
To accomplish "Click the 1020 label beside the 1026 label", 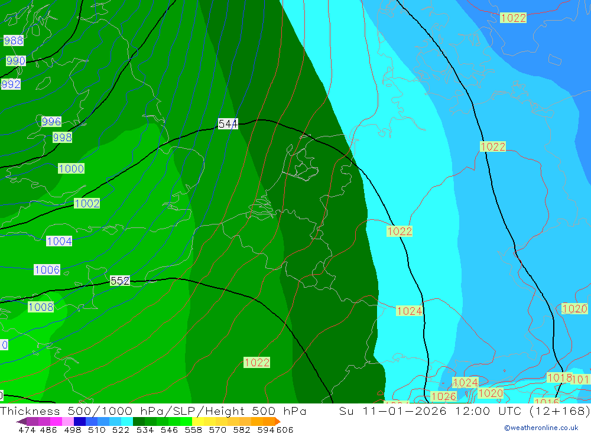I will [x=491, y=393].
